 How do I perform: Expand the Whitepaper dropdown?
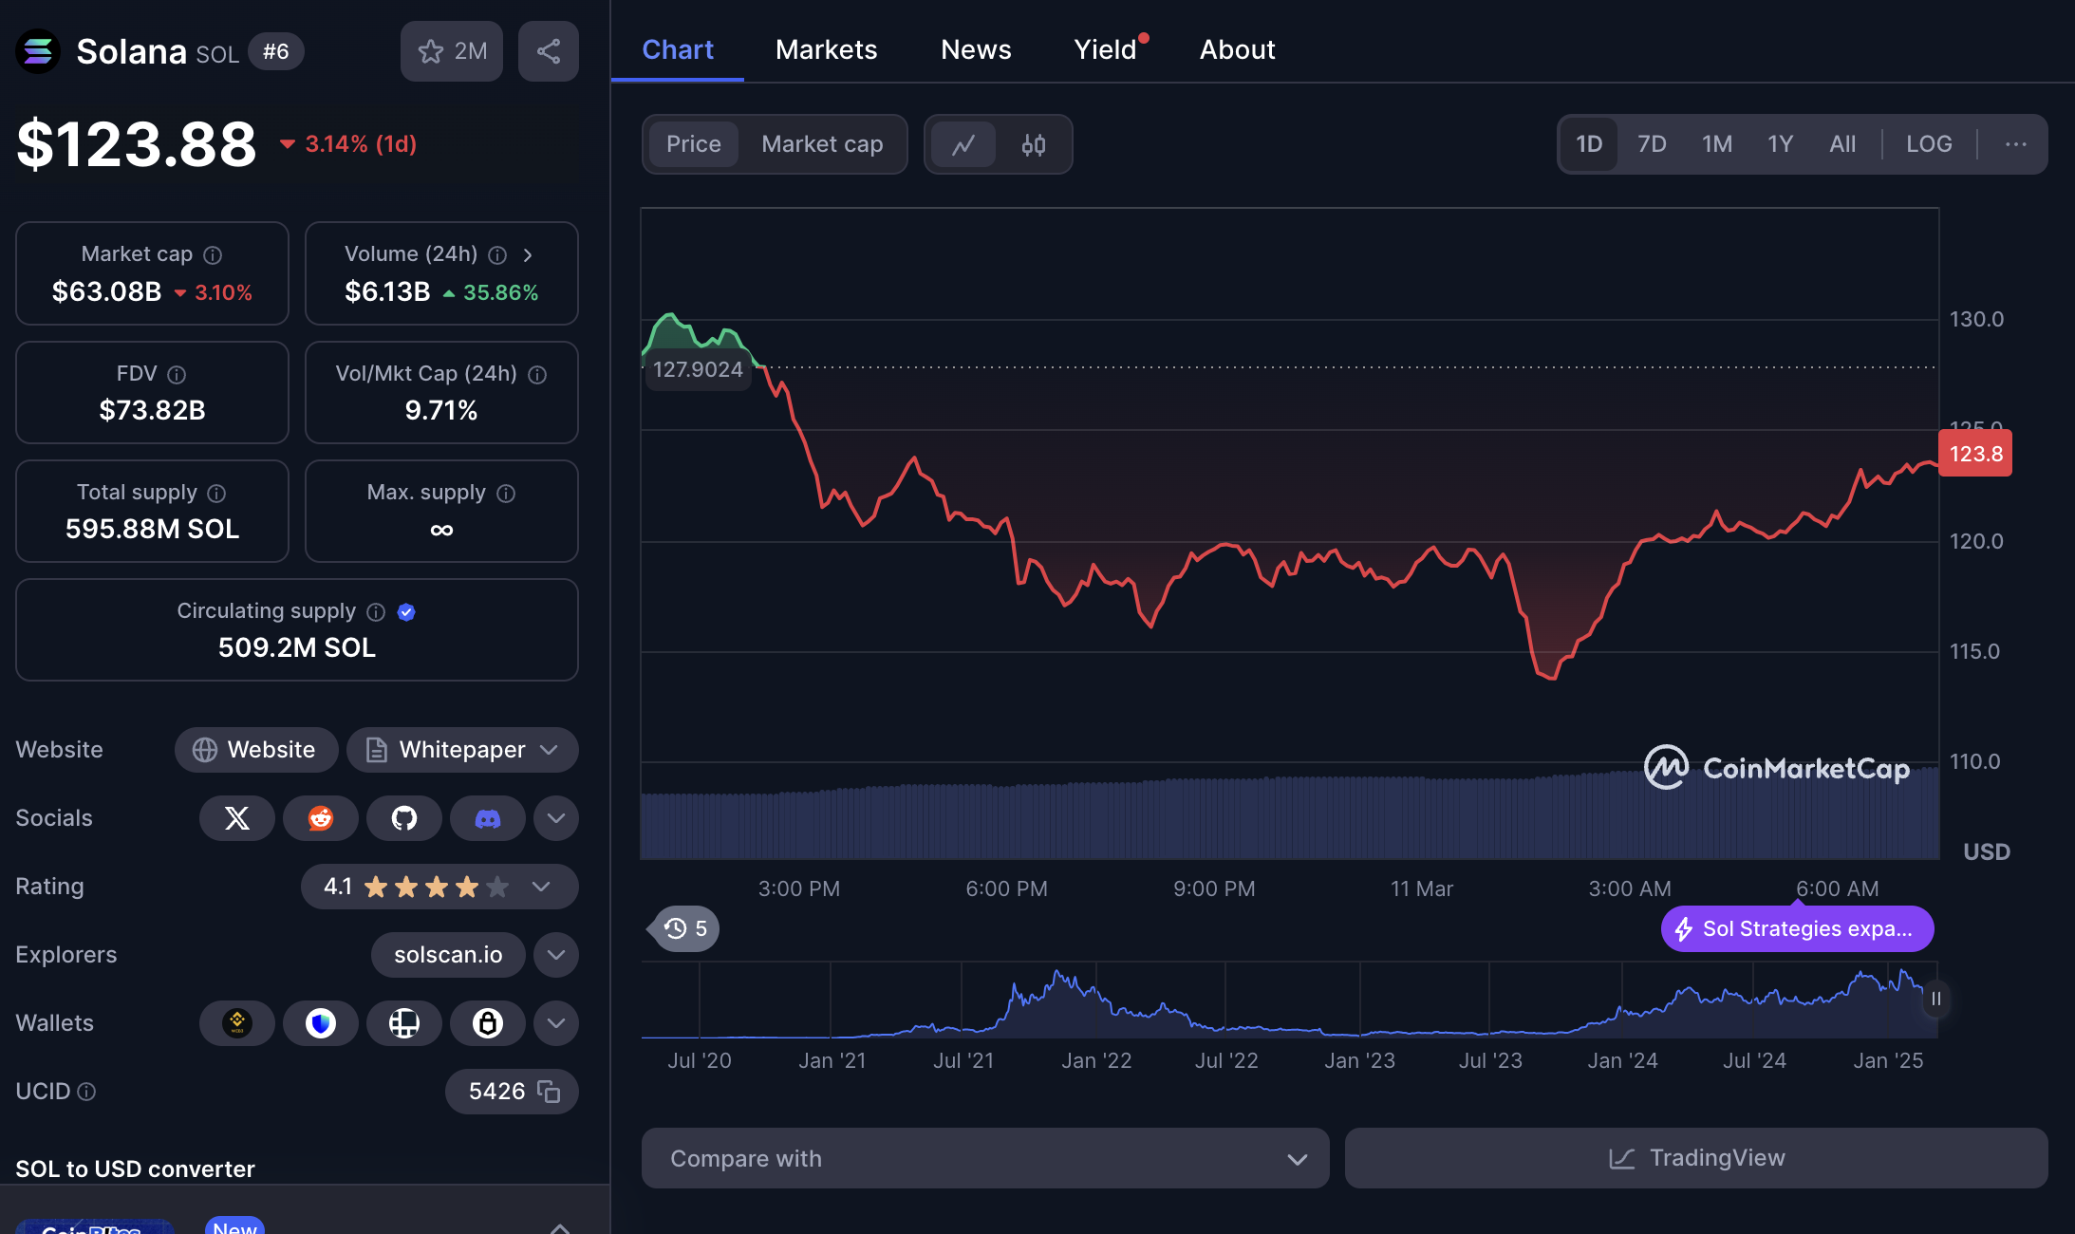[462, 750]
